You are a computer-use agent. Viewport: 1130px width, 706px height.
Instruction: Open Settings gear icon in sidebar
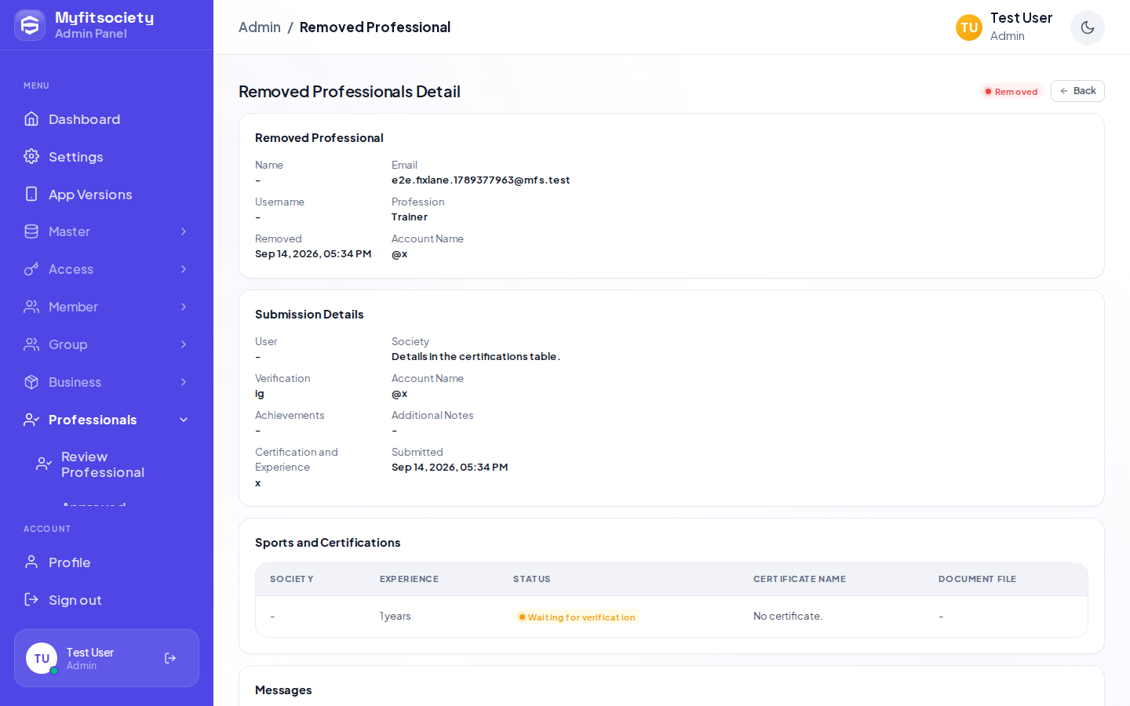[31, 156]
